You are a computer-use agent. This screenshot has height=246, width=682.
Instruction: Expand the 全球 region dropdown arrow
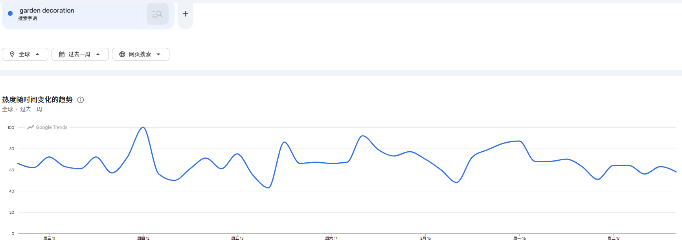37,54
